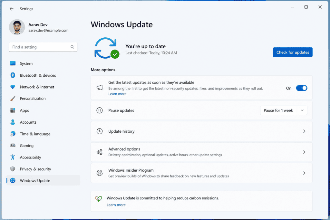
Task: Open Time & language settings
Action: [x=43, y=134]
